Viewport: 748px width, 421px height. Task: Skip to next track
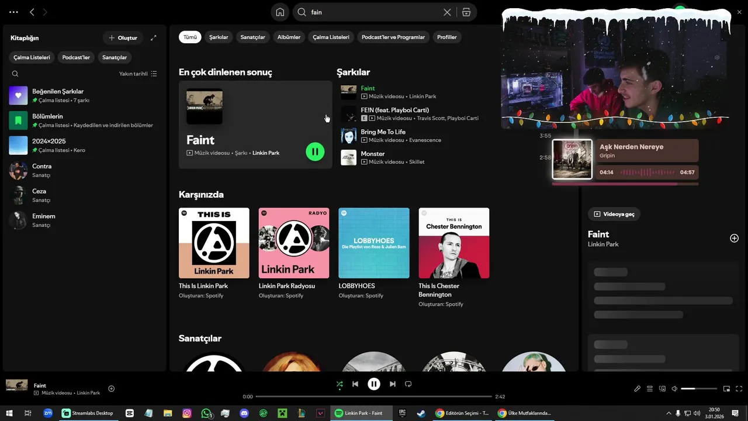pos(393,384)
